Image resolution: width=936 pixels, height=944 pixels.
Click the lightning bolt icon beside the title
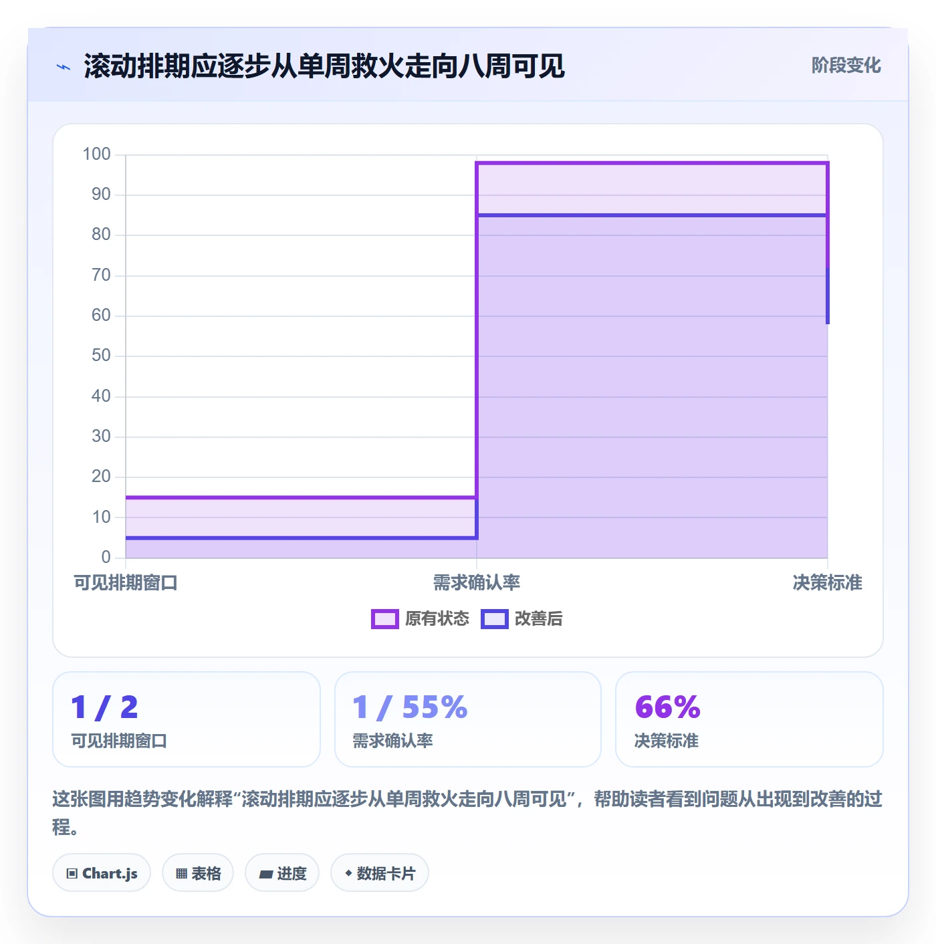coord(64,67)
